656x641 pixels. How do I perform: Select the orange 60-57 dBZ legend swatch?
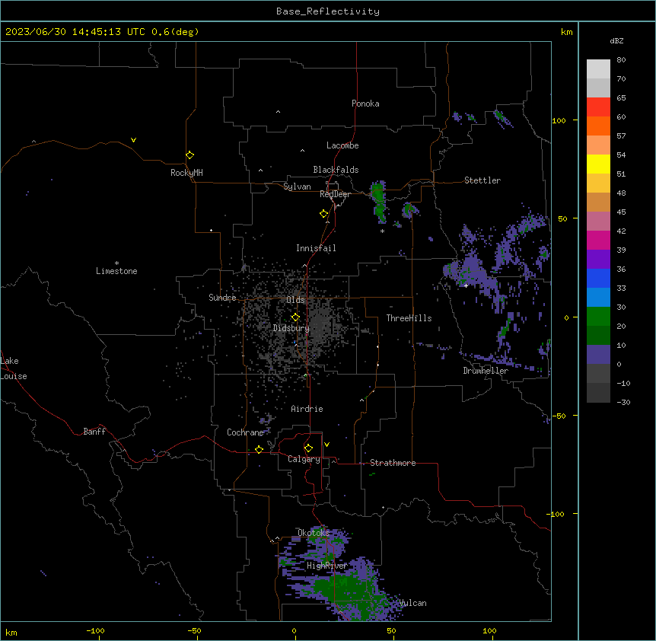(598, 126)
